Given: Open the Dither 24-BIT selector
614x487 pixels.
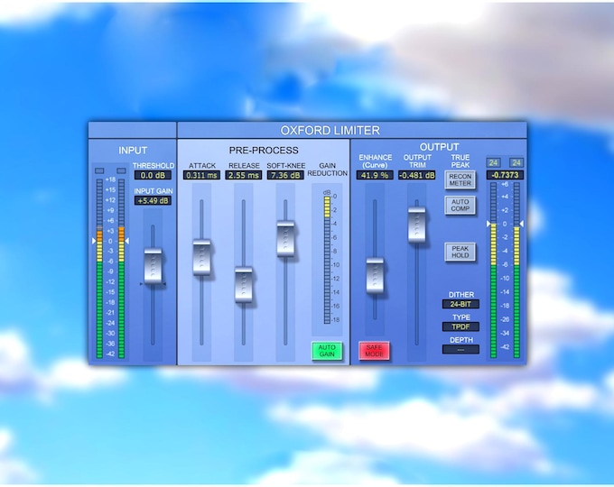Looking at the screenshot, I should 460,304.
